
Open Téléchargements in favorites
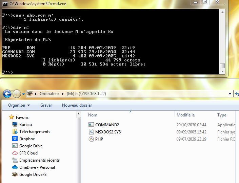click(35, 132)
